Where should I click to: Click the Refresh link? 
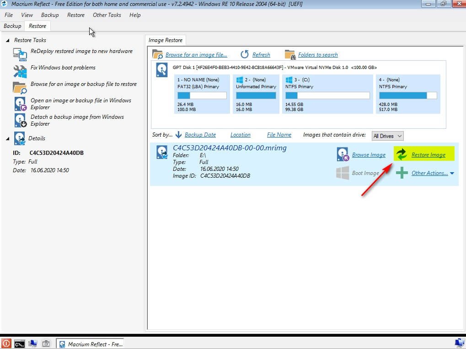[261, 55]
